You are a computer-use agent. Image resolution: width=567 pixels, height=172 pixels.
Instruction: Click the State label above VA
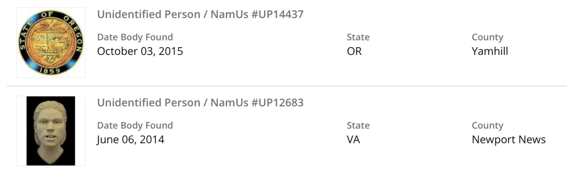click(x=358, y=126)
